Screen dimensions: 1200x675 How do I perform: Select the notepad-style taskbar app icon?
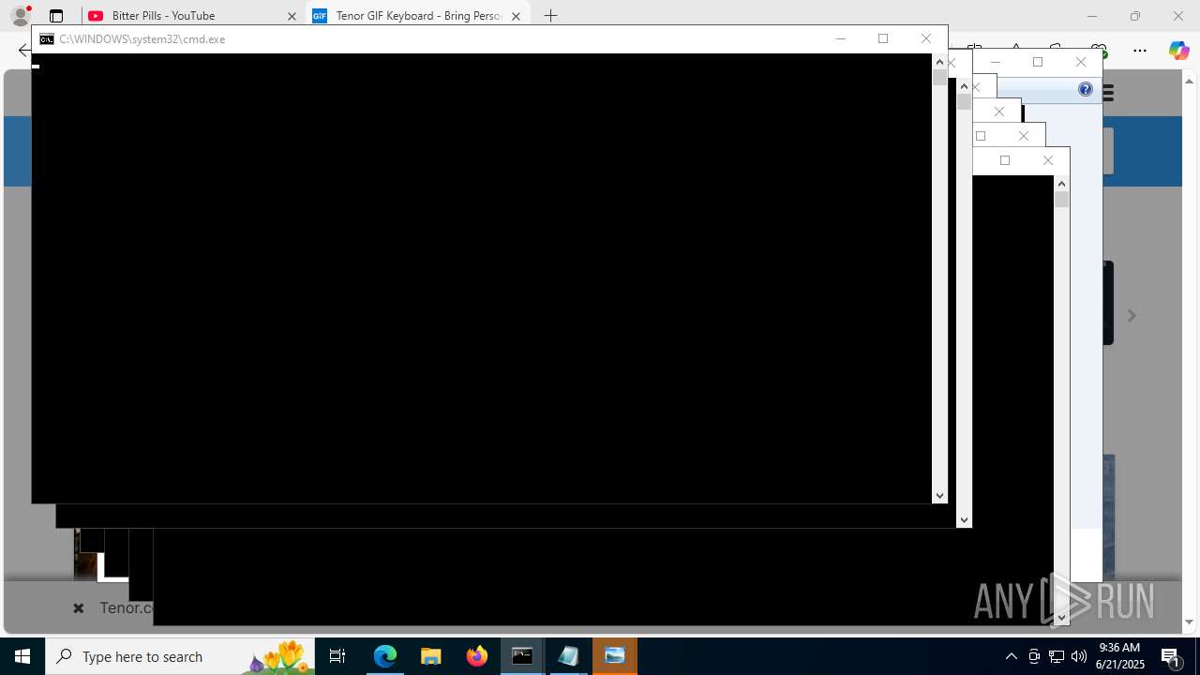pyautogui.click(x=568, y=656)
